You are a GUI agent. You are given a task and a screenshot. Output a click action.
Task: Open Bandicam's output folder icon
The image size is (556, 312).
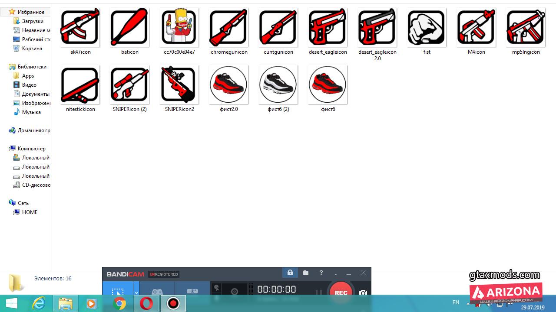306,273
